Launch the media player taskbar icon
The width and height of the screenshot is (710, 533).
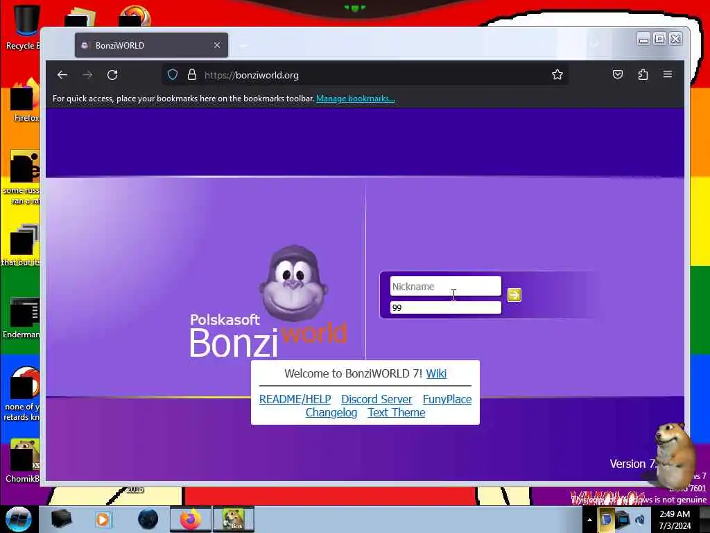click(x=103, y=519)
